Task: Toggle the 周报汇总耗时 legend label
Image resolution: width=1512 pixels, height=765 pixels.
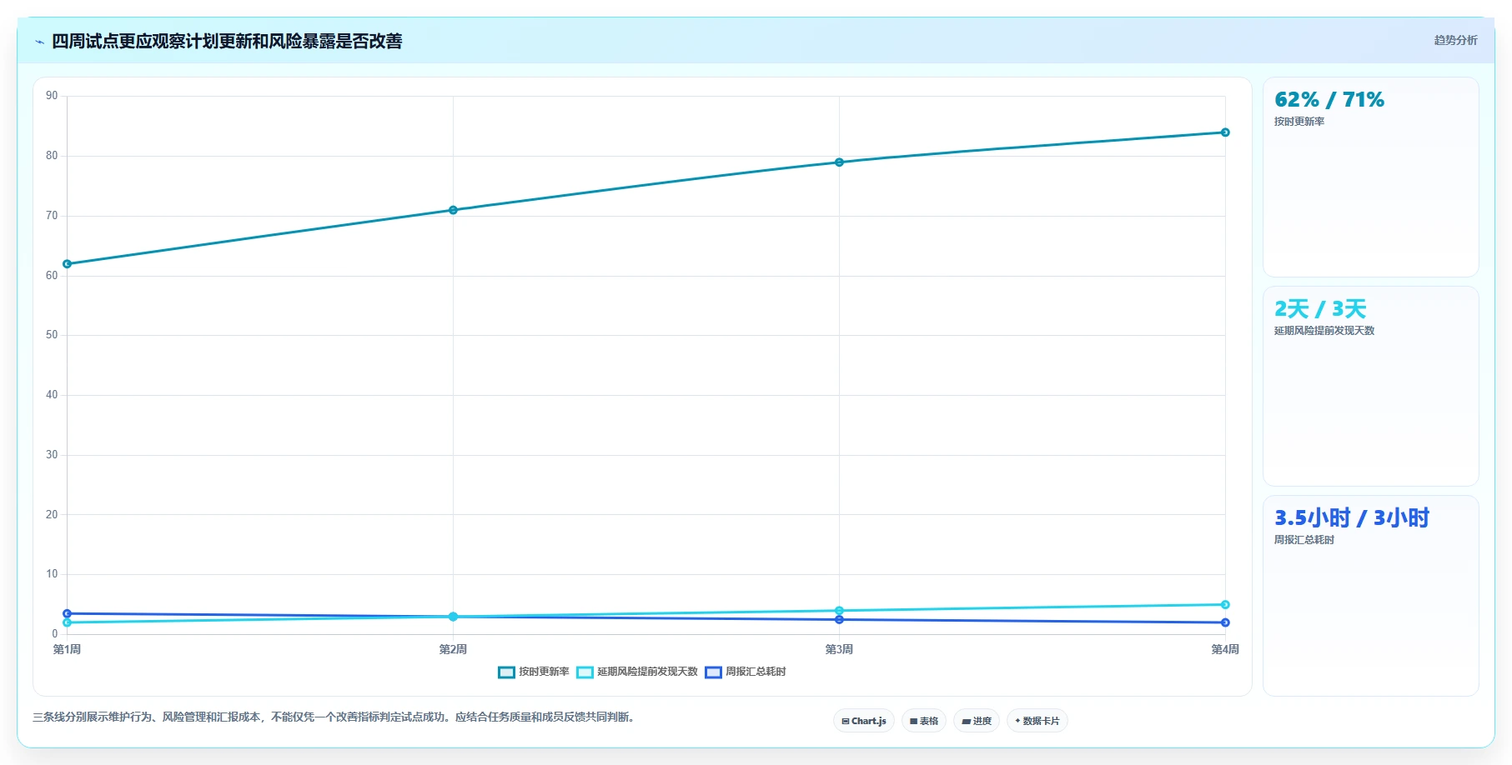Action: [x=756, y=672]
